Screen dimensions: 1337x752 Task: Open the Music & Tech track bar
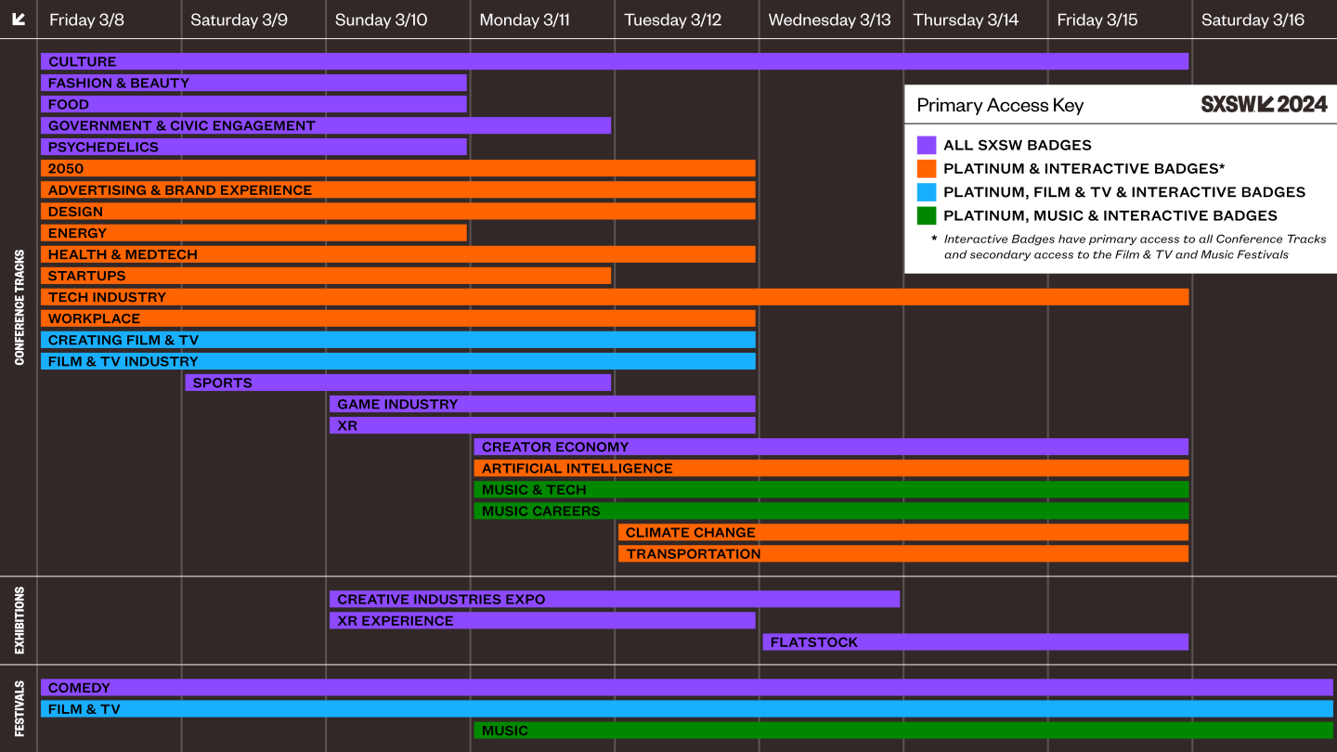[x=831, y=490]
